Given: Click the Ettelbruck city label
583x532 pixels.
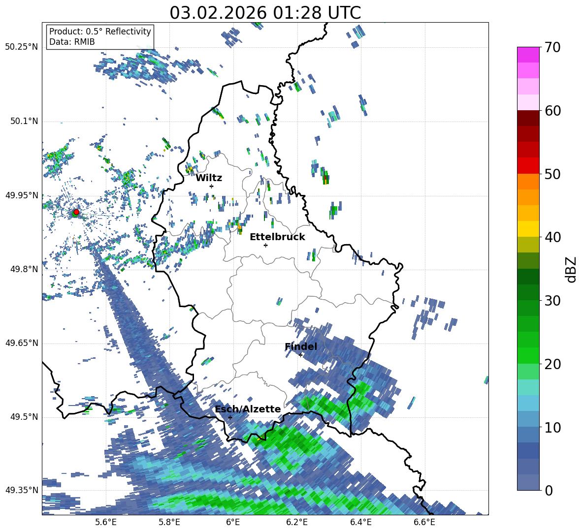Looking at the screenshot, I should tap(277, 237).
